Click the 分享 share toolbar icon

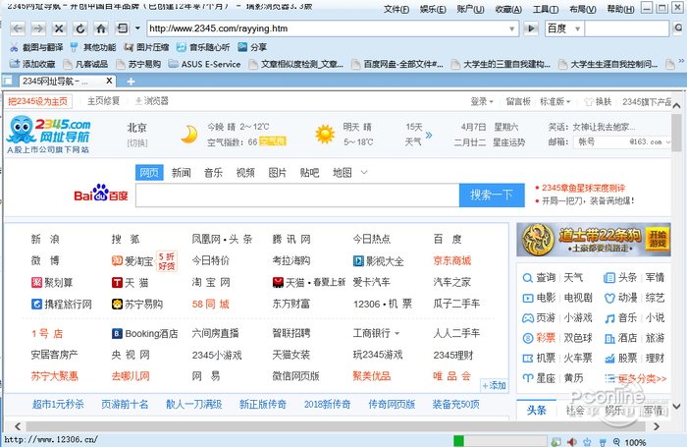251,47
